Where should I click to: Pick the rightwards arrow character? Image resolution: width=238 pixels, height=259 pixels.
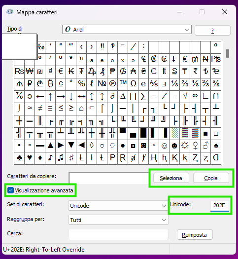click(x=61, y=96)
